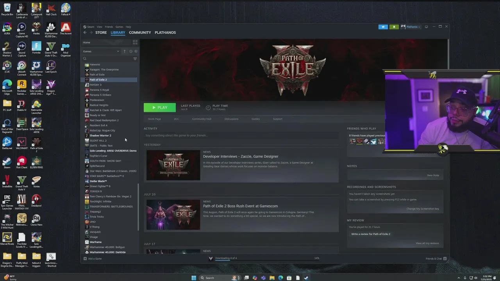Click the ready-to-play filter icon

(136, 52)
